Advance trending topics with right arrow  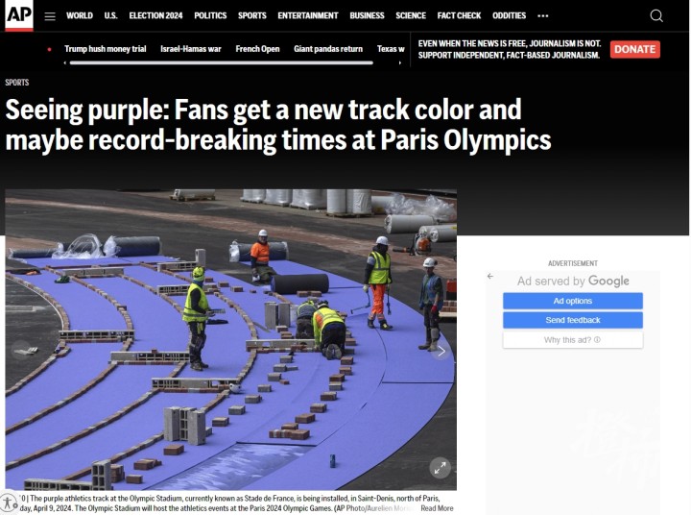click(x=399, y=63)
